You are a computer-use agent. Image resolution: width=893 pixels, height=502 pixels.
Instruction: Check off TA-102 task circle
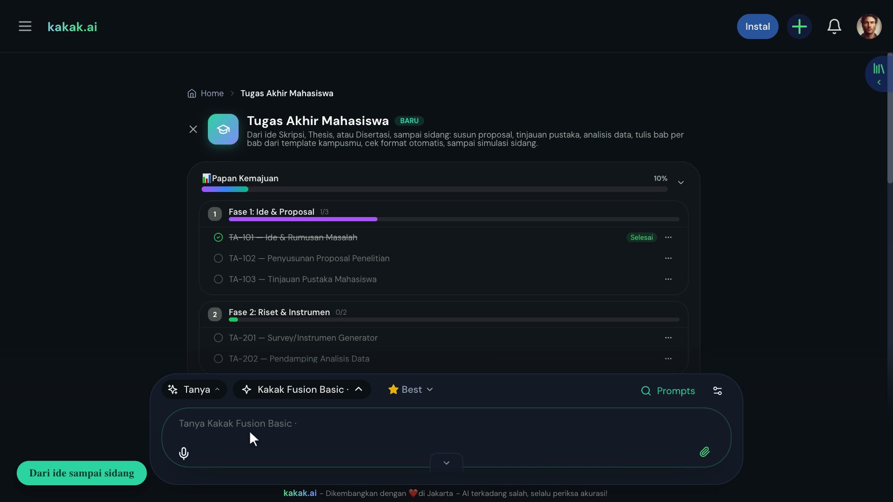point(218,258)
